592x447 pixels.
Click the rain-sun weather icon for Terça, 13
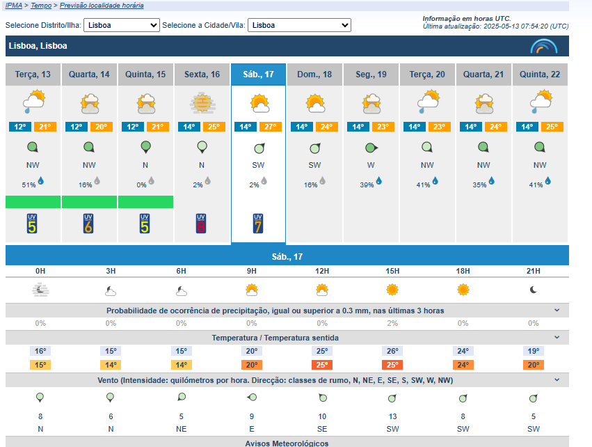tap(34, 101)
